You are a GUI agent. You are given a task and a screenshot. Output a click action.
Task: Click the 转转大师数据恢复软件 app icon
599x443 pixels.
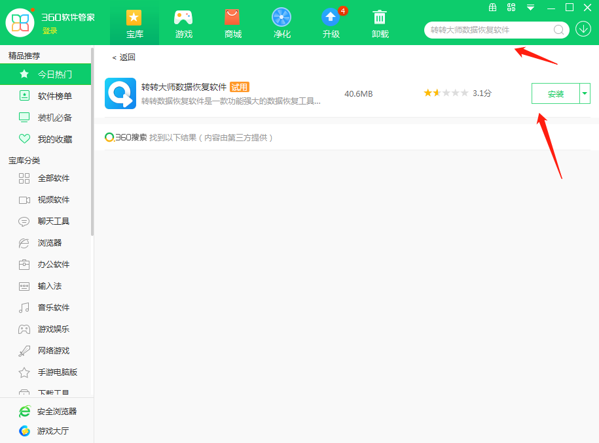tap(120, 93)
